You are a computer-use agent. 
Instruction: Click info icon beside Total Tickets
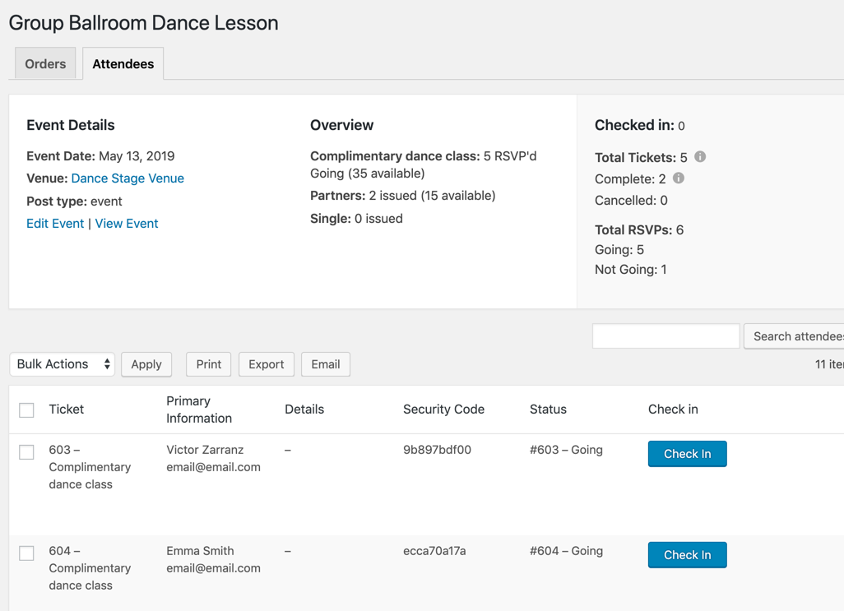(x=700, y=156)
